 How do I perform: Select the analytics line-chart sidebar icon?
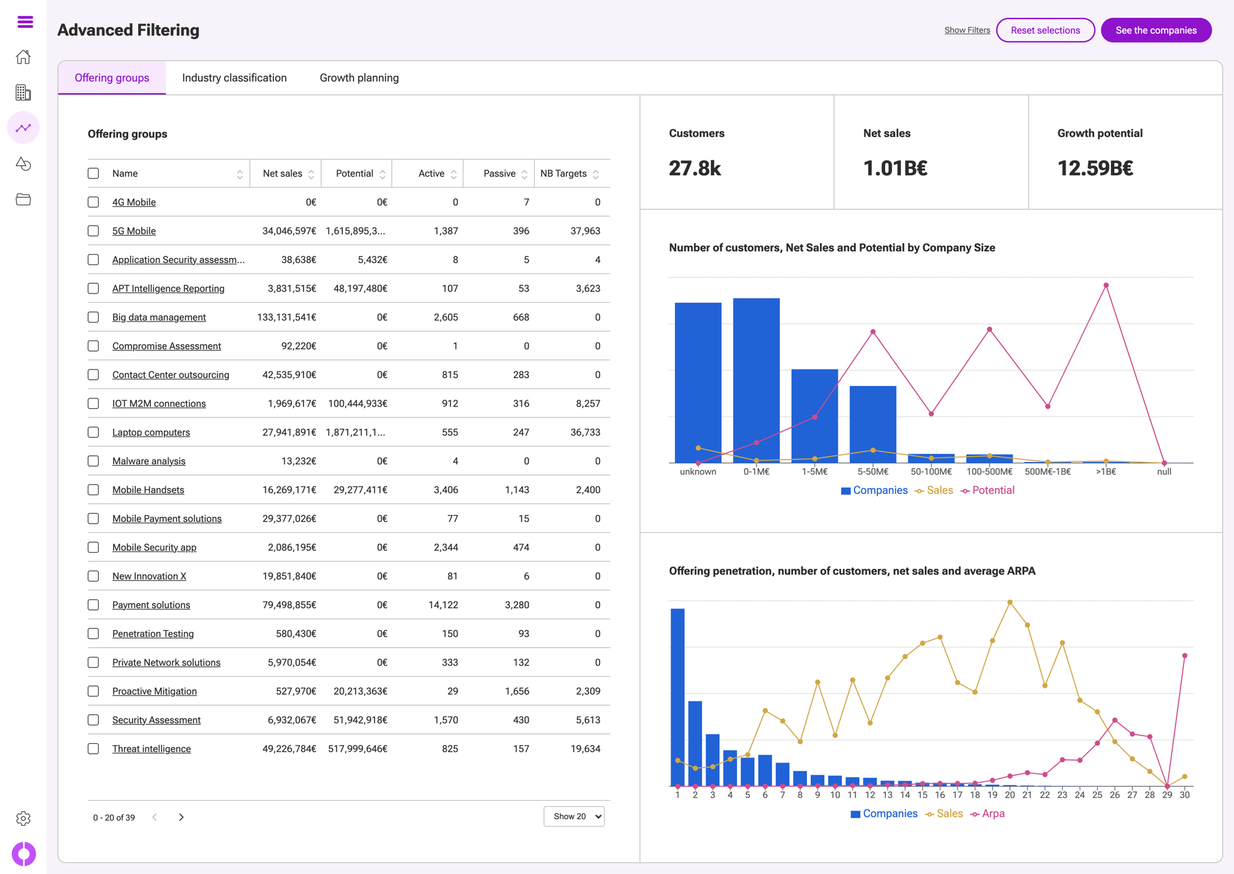click(x=23, y=128)
